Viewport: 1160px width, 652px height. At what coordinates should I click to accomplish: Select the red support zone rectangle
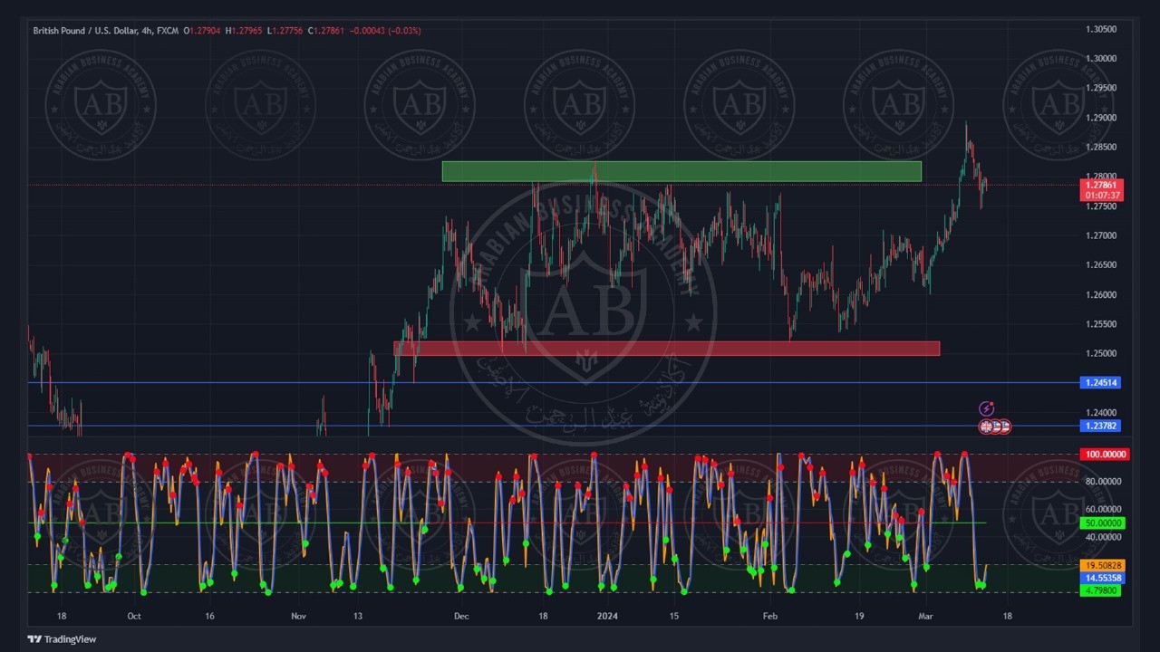tap(667, 349)
